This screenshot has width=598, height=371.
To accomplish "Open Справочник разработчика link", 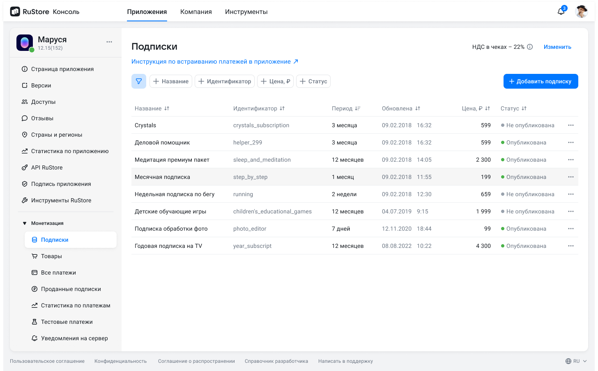I will tap(276, 361).
